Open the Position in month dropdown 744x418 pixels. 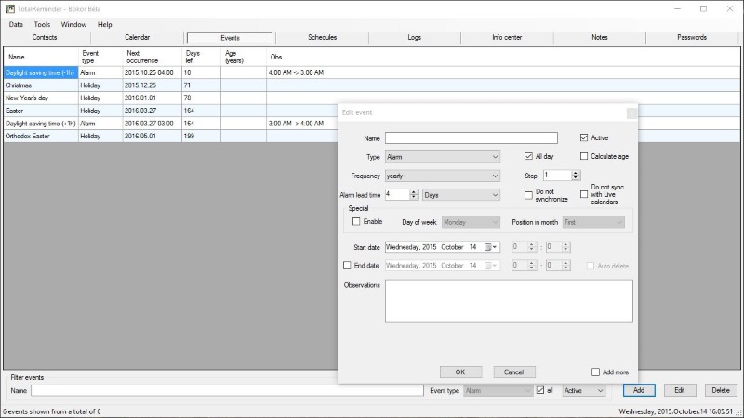coord(593,222)
